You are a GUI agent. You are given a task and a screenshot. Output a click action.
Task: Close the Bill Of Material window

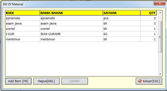(159, 3)
